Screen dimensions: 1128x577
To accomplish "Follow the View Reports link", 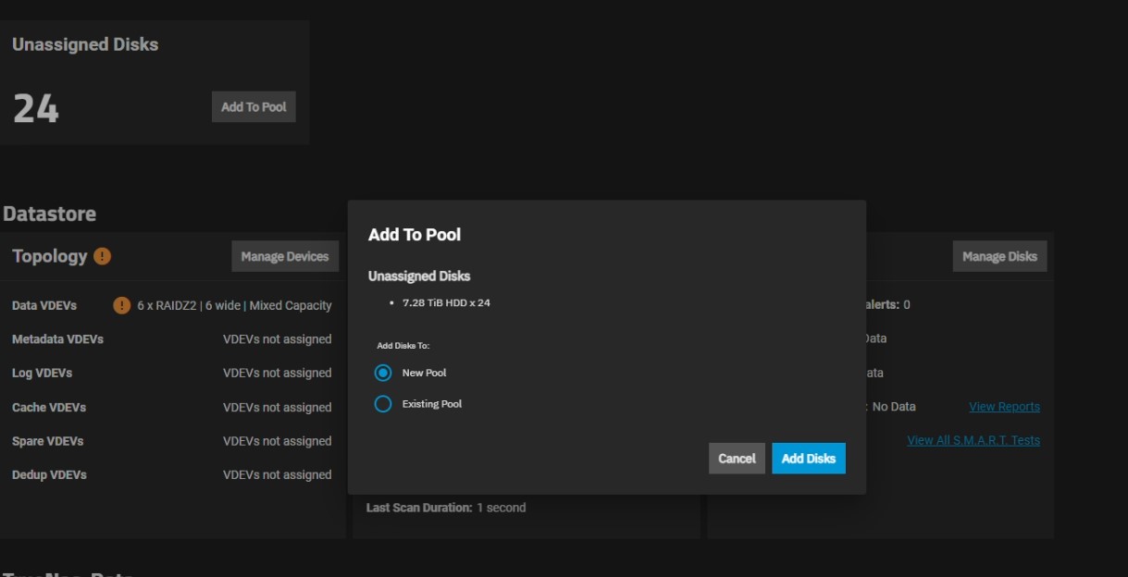I will (1004, 407).
